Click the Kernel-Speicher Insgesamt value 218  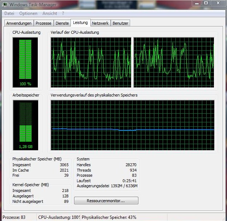click(x=65, y=191)
